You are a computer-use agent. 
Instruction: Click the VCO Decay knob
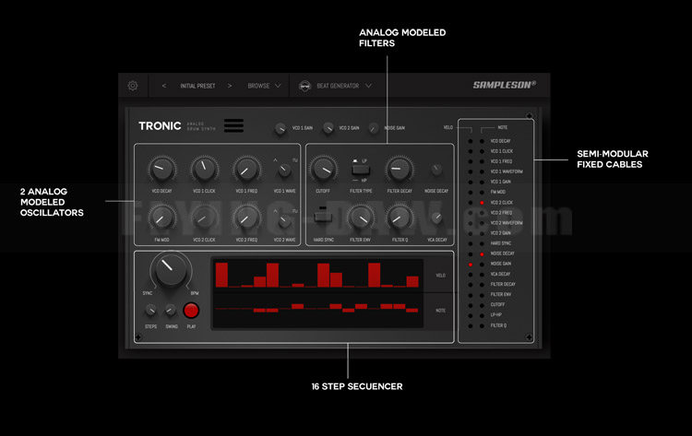161,170
